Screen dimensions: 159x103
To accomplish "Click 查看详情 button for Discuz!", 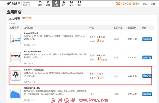I will click(147, 39).
